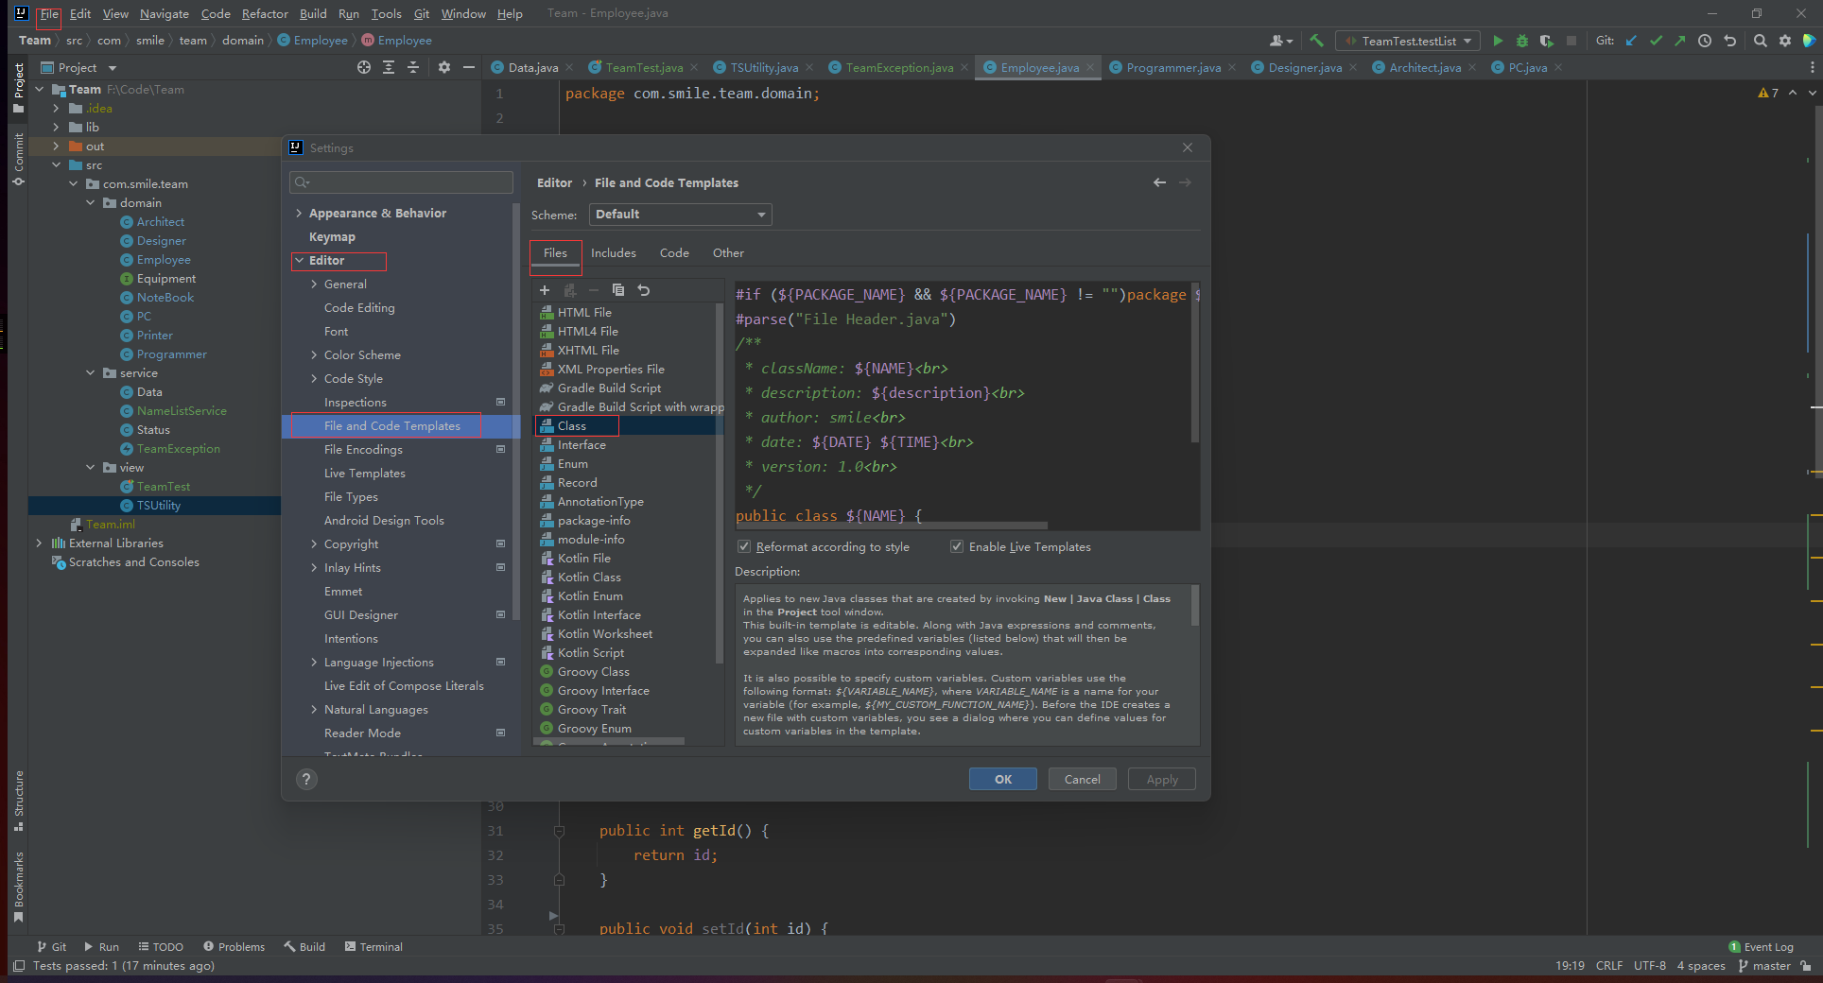1823x983 pixels.
Task: Select the Kotlin Class template
Action: pos(589,577)
